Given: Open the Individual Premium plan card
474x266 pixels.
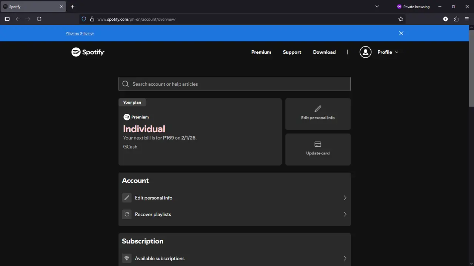Looking at the screenshot, I should point(200,132).
